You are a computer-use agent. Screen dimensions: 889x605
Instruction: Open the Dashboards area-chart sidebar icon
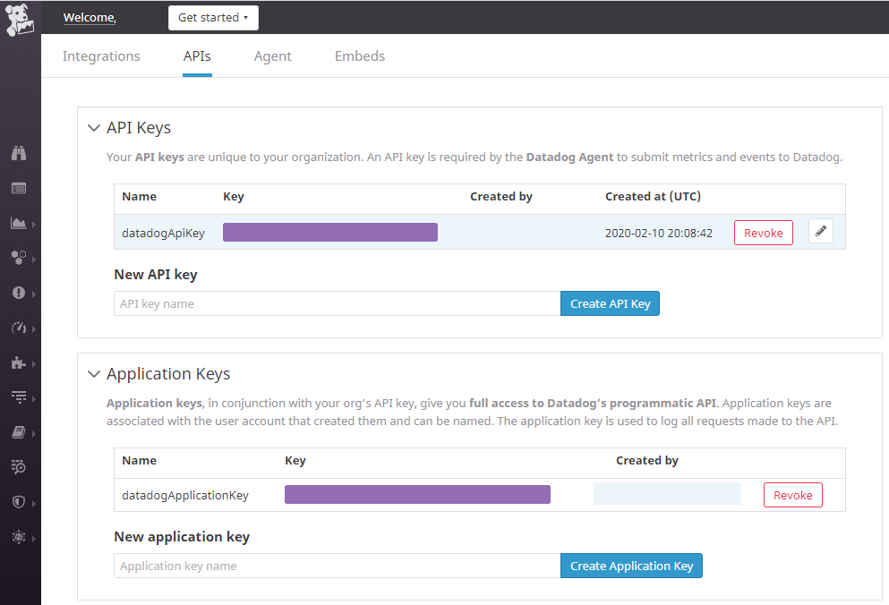coord(19,223)
